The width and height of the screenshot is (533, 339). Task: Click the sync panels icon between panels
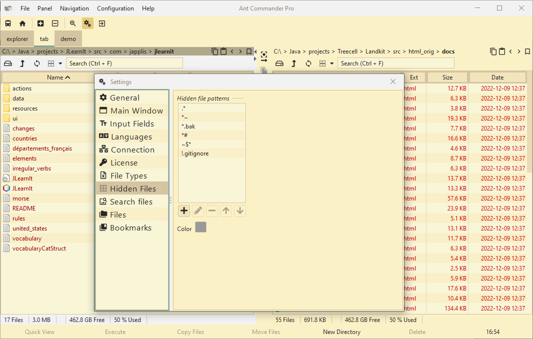pos(264,56)
